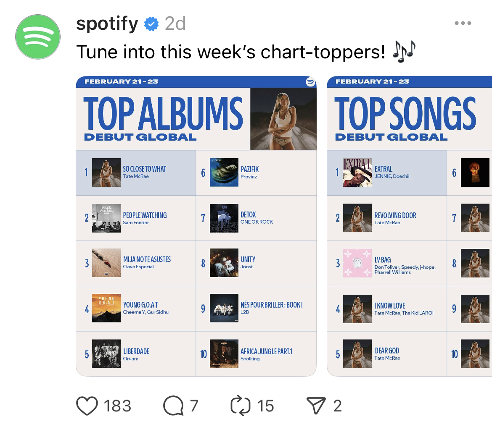Like the Spotify post with heart icon
492x429 pixels.
tap(87, 405)
